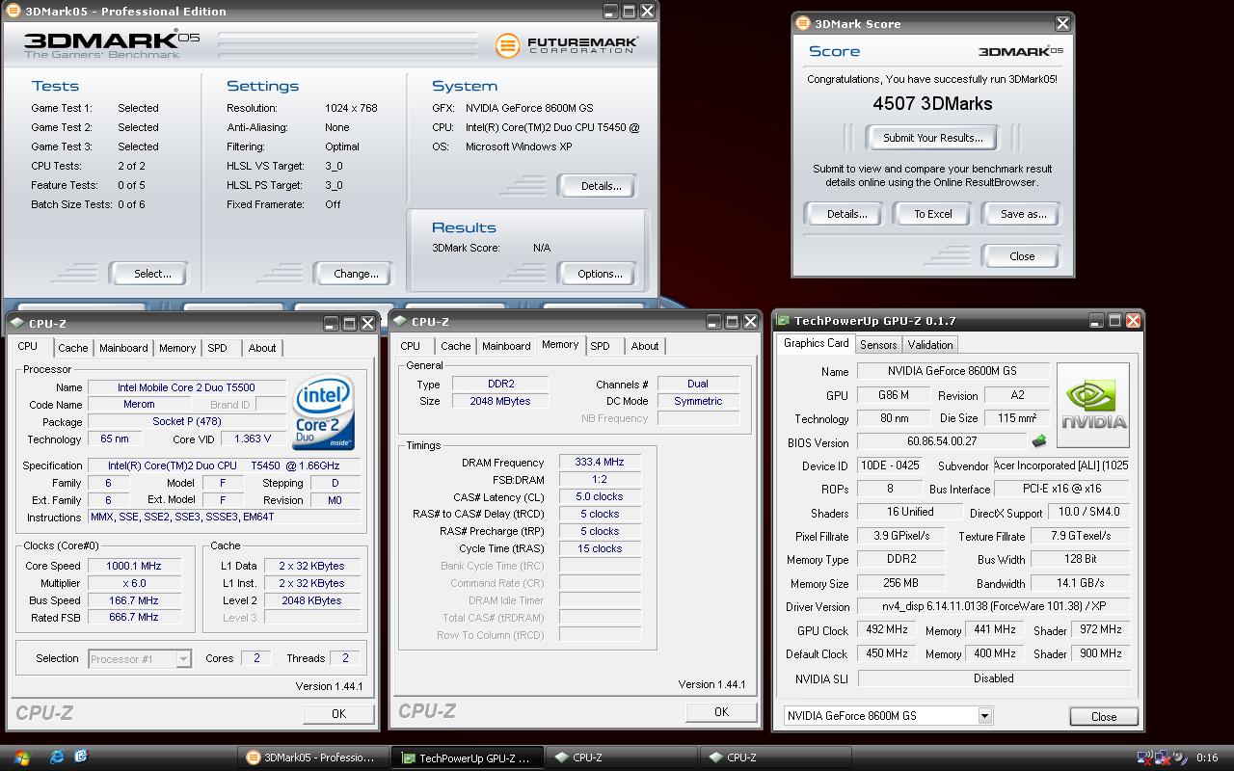Viewport: 1234px width, 771px height.
Task: Open SPD tab in left CPU-Z window
Action: [x=218, y=348]
